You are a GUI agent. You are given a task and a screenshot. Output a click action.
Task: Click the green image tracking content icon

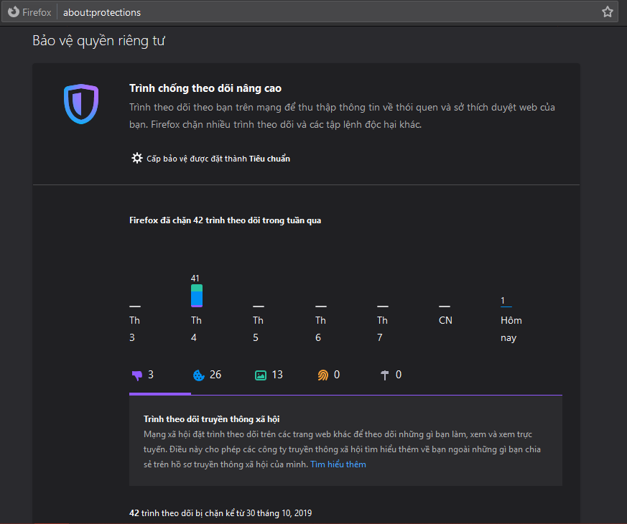point(261,375)
